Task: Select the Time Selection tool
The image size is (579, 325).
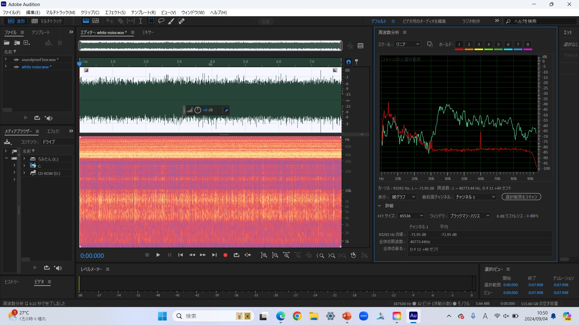Action: pos(141,21)
